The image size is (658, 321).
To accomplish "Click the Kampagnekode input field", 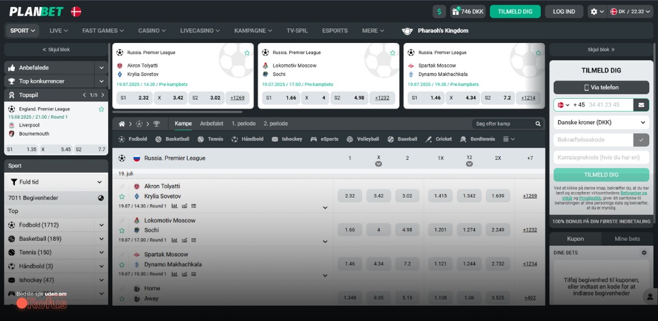I will (x=601, y=157).
